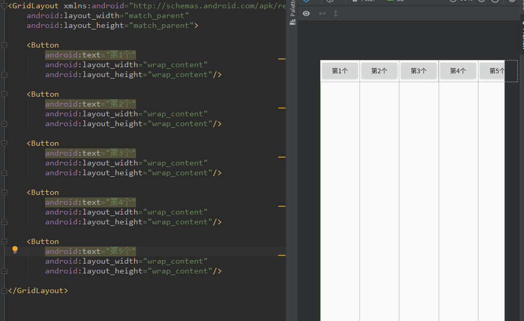Click the 第1个 button in the preview
This screenshot has height=321, width=524.
(340, 71)
